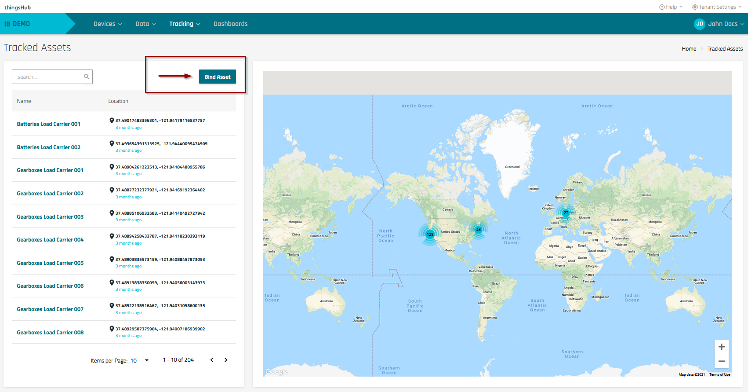Click the search magnifier icon

point(87,77)
